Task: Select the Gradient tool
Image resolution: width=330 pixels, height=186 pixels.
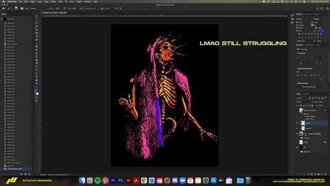Action: pyautogui.click(x=37, y=56)
